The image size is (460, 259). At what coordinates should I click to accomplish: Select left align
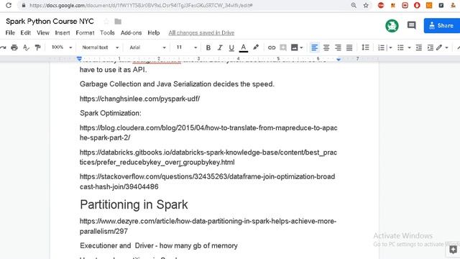[x=314, y=47]
